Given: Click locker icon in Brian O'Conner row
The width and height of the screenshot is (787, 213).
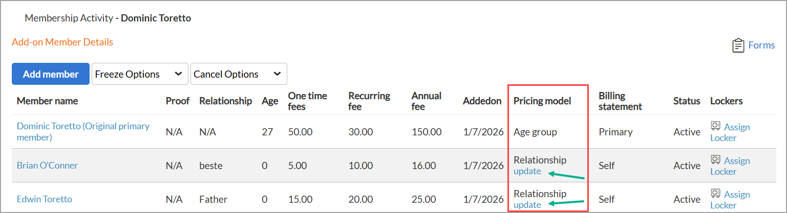Looking at the screenshot, I should pos(715,159).
